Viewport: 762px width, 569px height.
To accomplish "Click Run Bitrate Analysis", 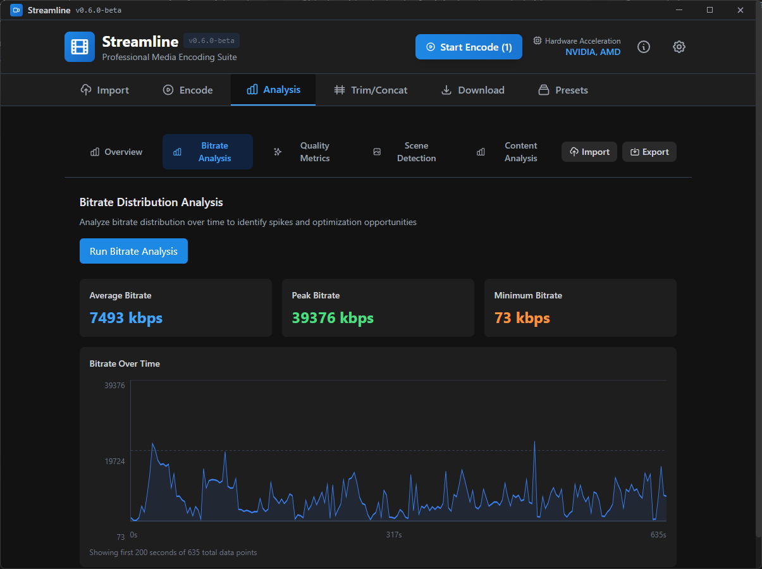I will tap(133, 251).
